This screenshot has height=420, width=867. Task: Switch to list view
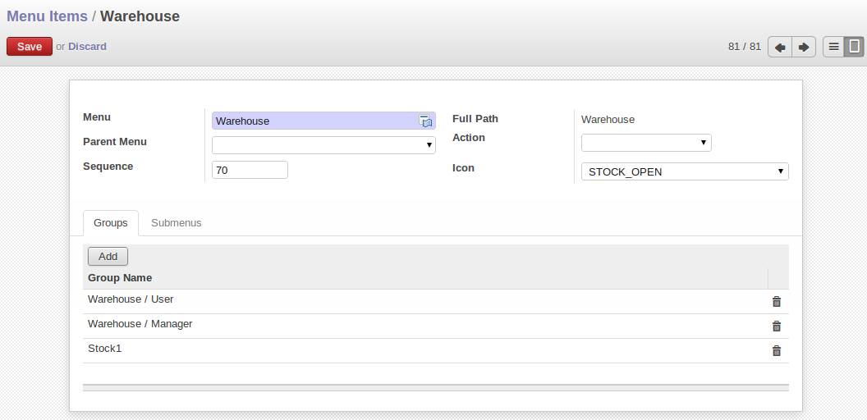[833, 47]
